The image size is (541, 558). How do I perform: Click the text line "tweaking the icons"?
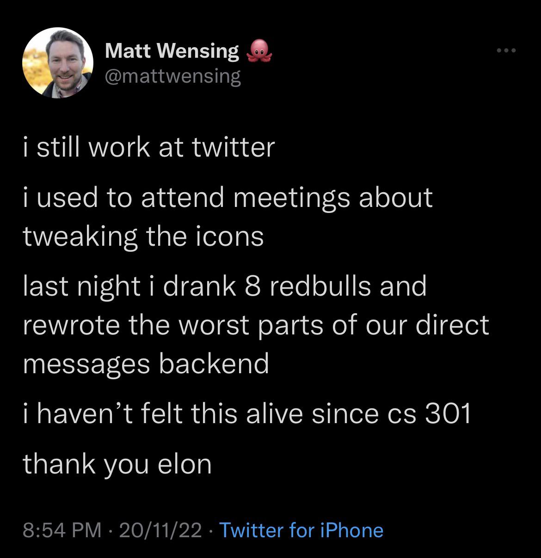pyautogui.click(x=143, y=237)
